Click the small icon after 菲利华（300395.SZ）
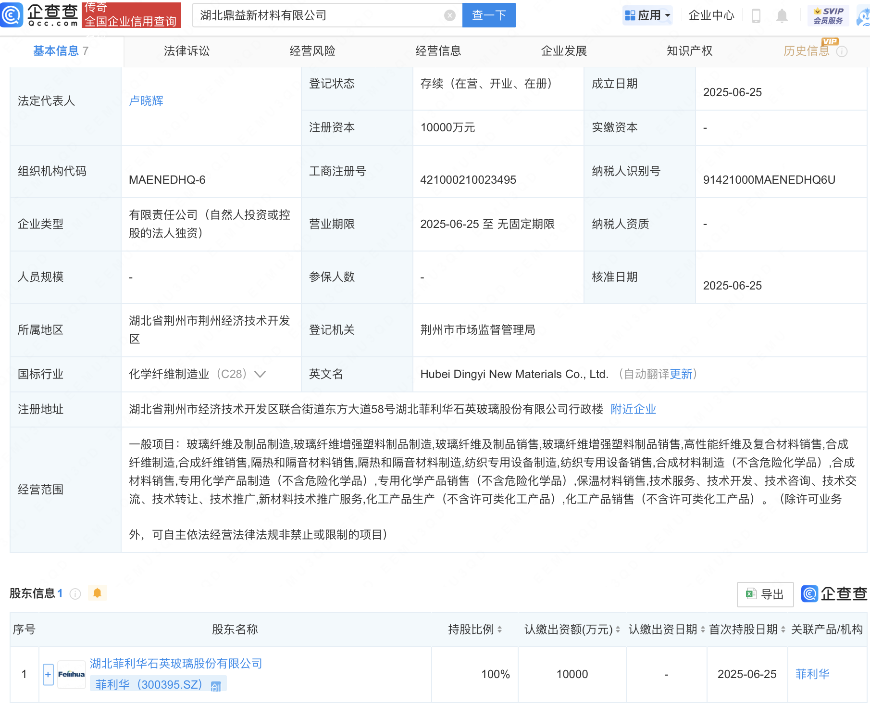This screenshot has width=870, height=705. point(216,686)
